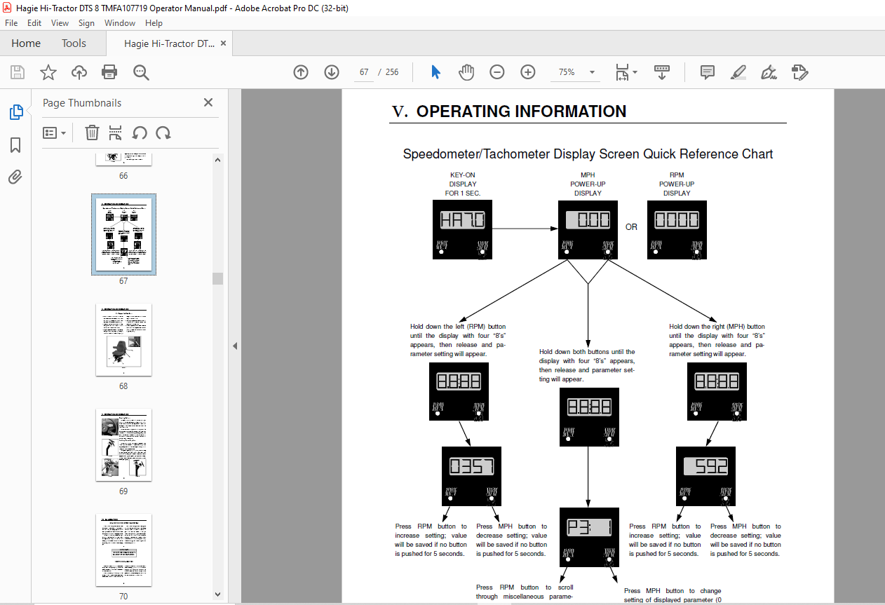Image resolution: width=885 pixels, height=605 pixels.
Task: Select the page 70 thumbnail
Action: (123, 550)
